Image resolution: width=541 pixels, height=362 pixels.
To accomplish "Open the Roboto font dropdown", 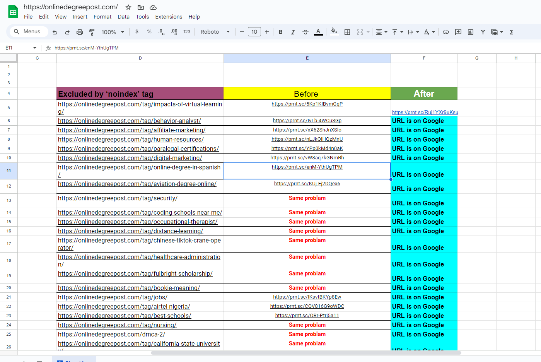I will pos(215,32).
